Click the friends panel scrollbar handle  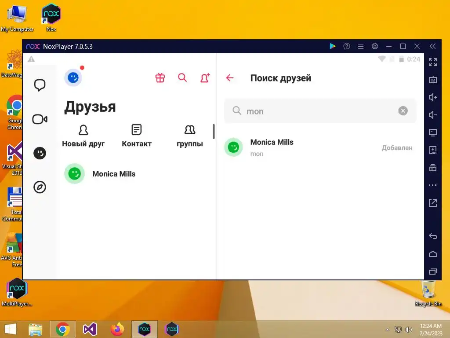pyautogui.click(x=214, y=131)
